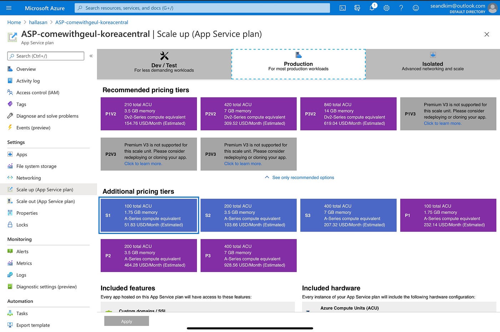Click the Microsoft Azure logo text
Screen dimensions: 500x332
click(45, 8)
